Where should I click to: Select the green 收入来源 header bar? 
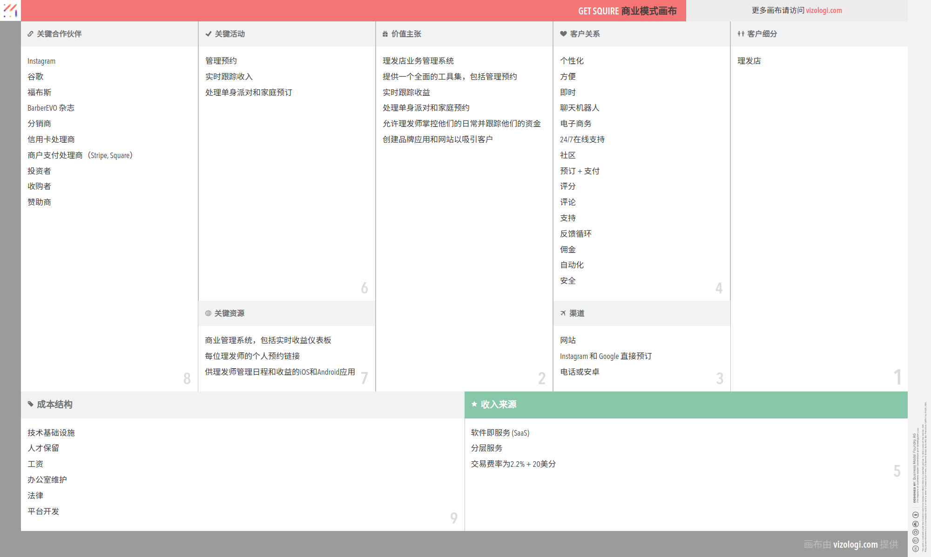(686, 404)
